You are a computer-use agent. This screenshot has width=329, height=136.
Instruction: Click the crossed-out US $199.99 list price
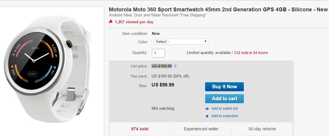tap(162, 66)
